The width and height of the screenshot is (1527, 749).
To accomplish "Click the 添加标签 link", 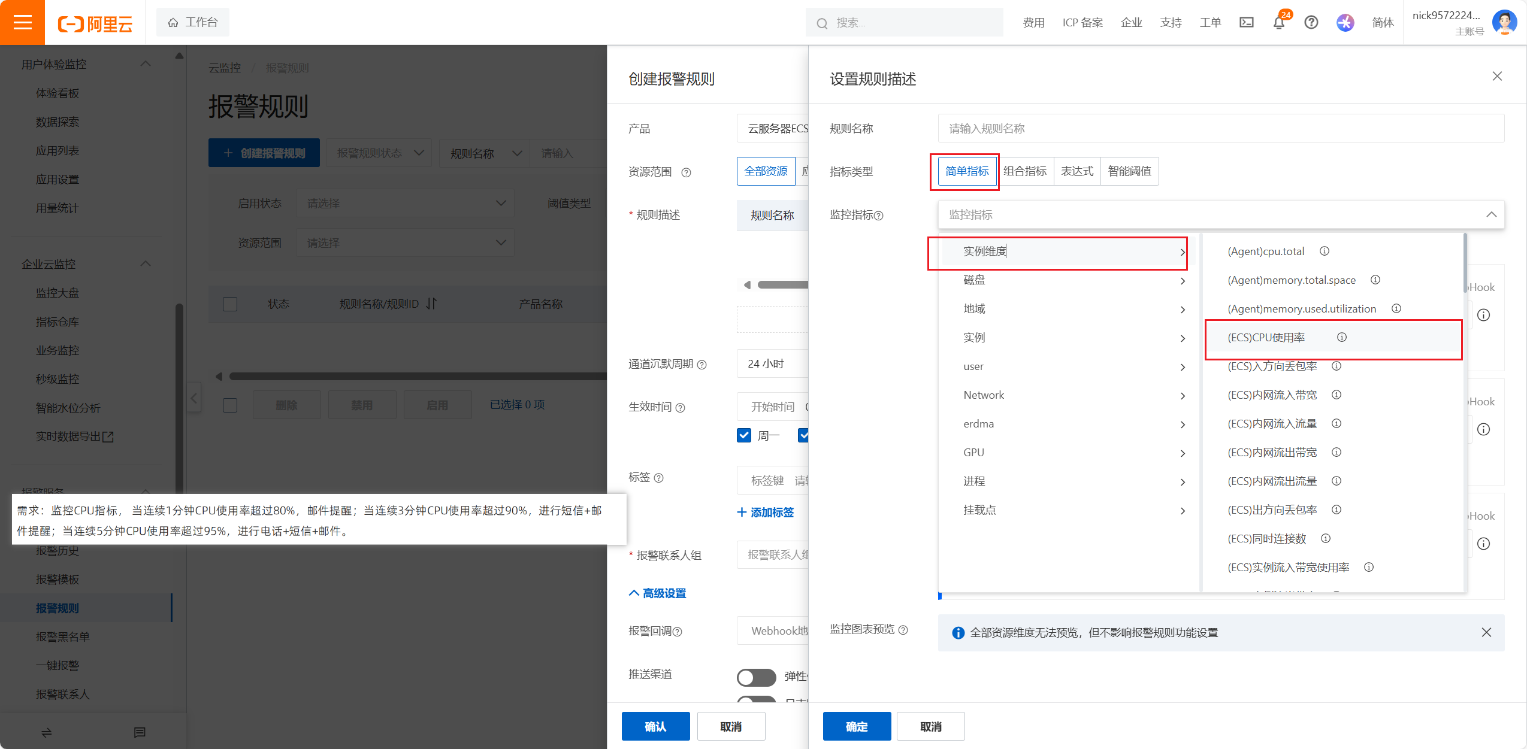I will (765, 513).
